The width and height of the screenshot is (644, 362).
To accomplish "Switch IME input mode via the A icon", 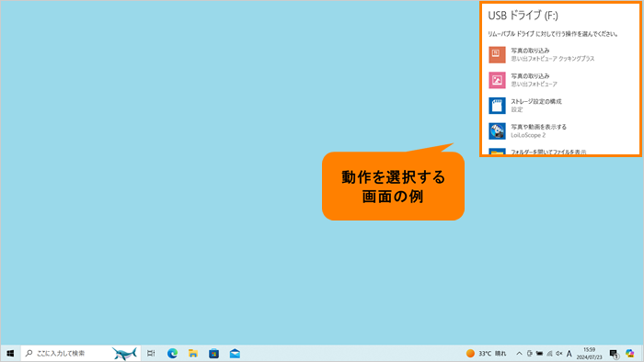I will pyautogui.click(x=569, y=353).
